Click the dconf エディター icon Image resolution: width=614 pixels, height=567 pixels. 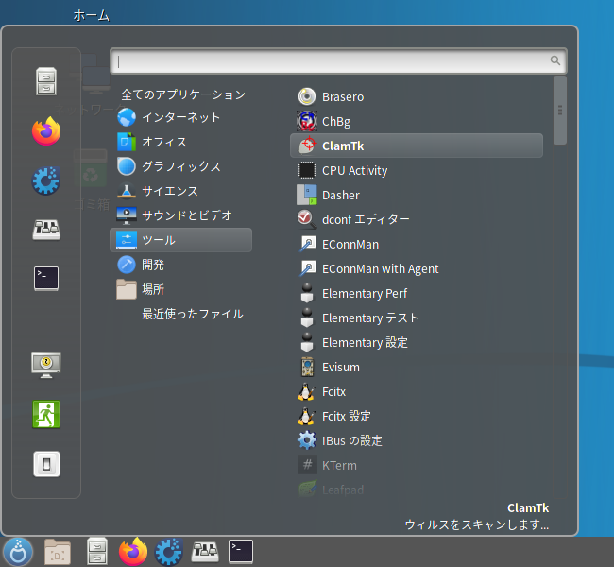(x=307, y=219)
